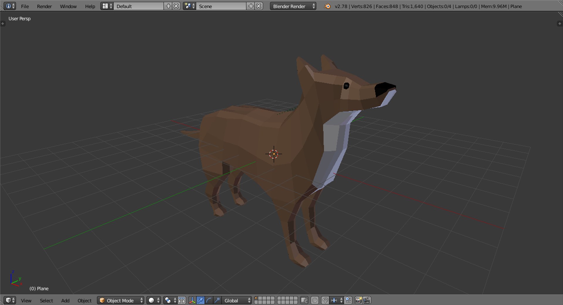Viewport: 563px width, 305px height.
Task: Browse screen layouts icon
Action: [x=107, y=6]
